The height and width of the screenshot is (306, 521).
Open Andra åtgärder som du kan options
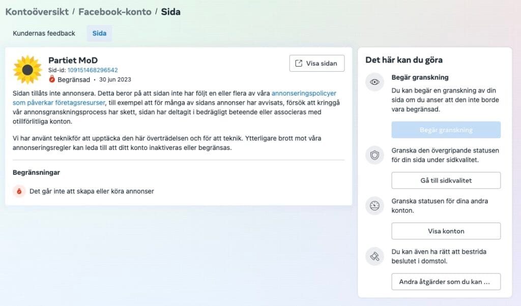(x=446, y=281)
